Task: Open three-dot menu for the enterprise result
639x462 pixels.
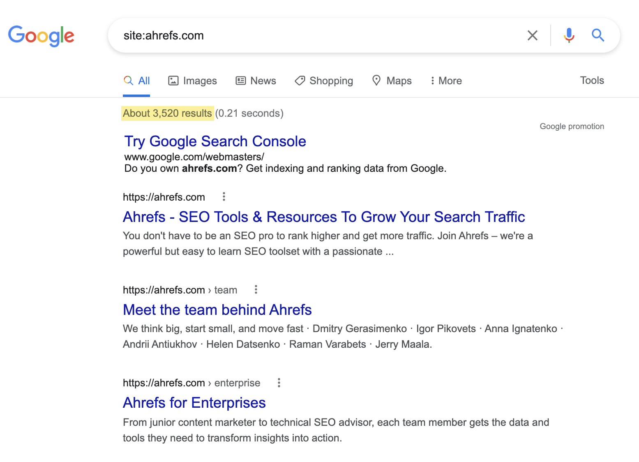Action: tap(279, 383)
